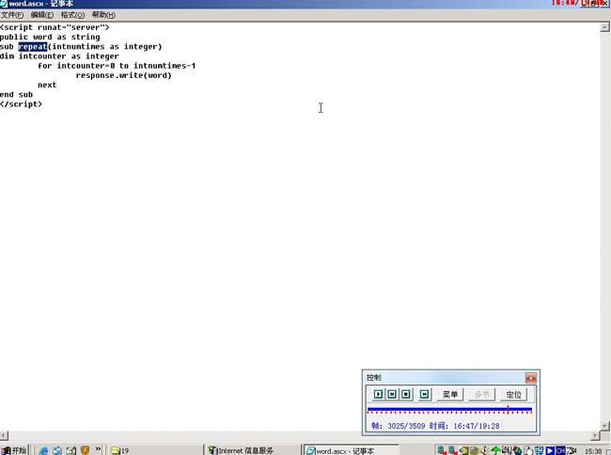
Task: Click the 定位 button
Action: coord(513,394)
